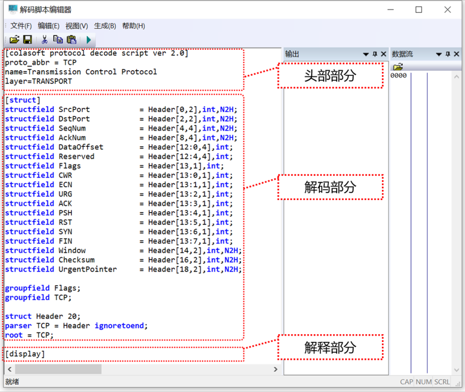Save the script with the floppy disk icon
This screenshot has width=465, height=392.
pos(28,40)
